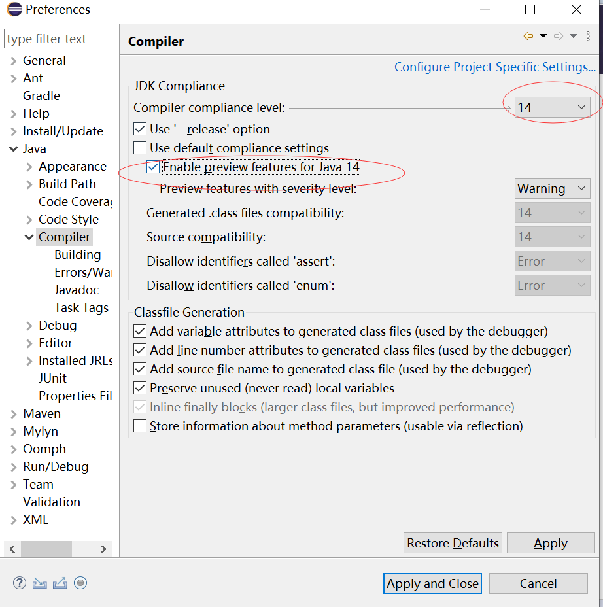Click the import preferences icon
The image size is (603, 607).
pos(40,583)
